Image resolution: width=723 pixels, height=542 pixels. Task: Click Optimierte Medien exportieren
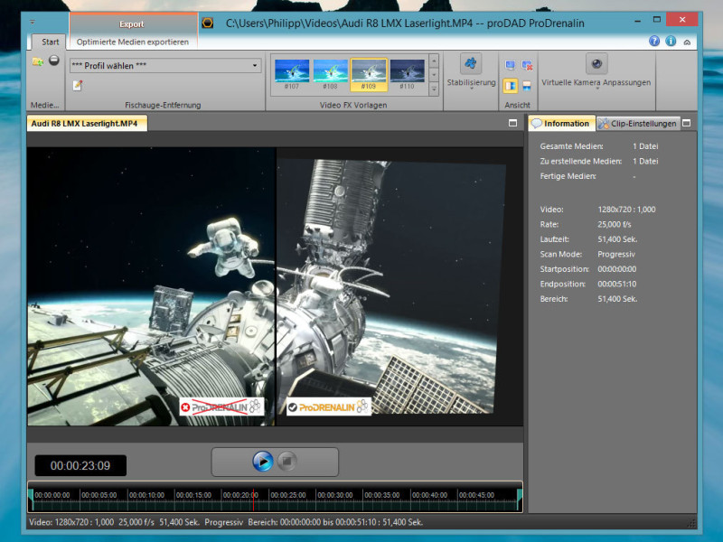coord(133,42)
